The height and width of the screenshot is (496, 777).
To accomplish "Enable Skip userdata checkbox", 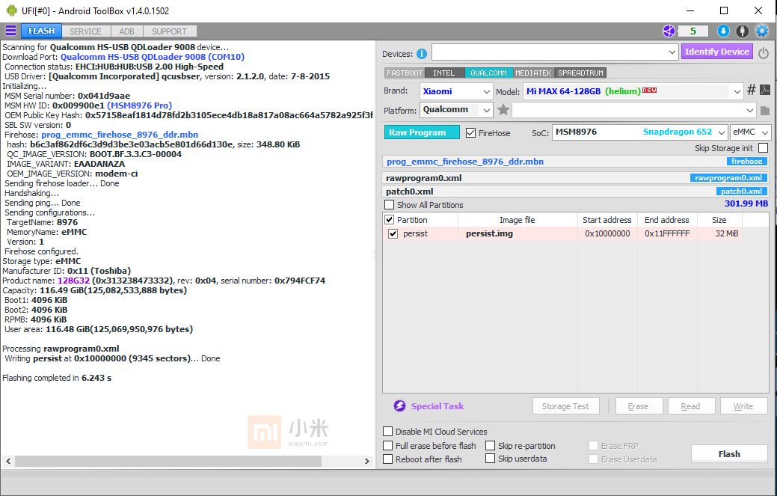I will click(490, 459).
